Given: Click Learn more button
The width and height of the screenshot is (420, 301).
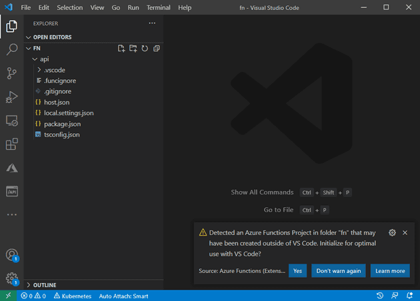Looking at the screenshot, I should pyautogui.click(x=390, y=271).
